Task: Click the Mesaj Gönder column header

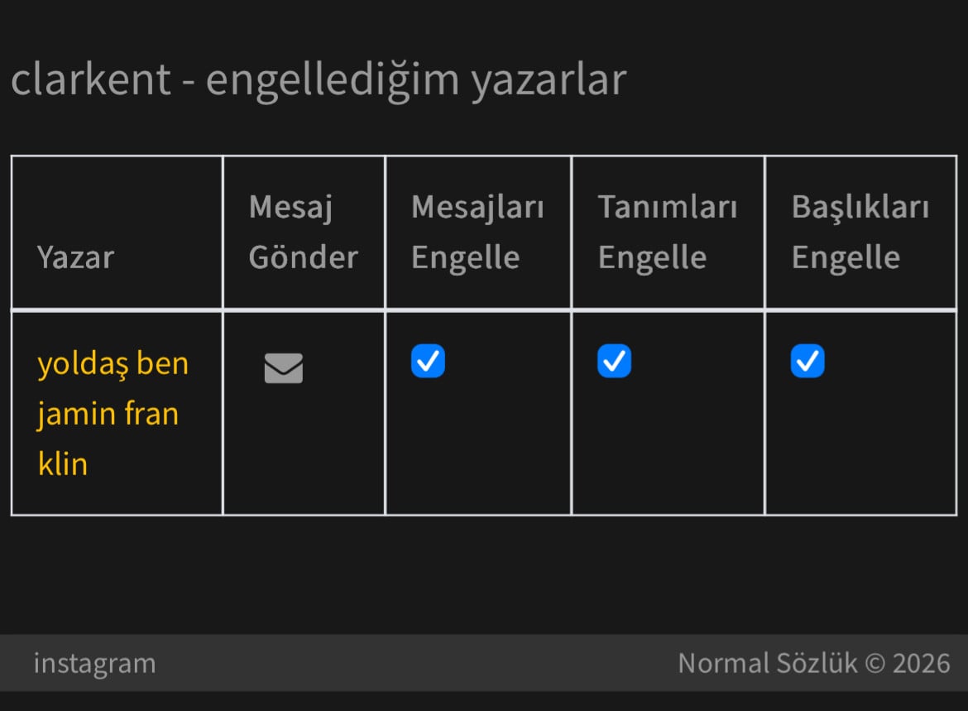Action: [303, 233]
